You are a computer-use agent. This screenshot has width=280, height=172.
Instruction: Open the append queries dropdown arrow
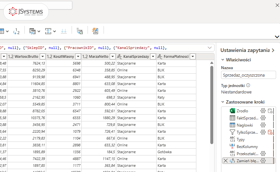(54, 31)
